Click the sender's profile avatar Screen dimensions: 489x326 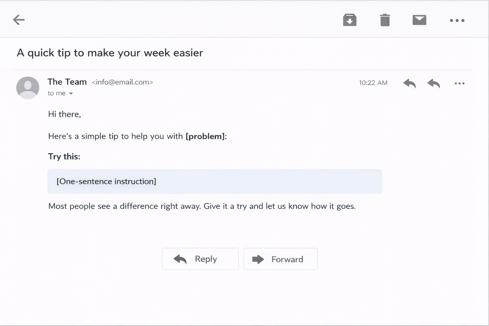[28, 88]
